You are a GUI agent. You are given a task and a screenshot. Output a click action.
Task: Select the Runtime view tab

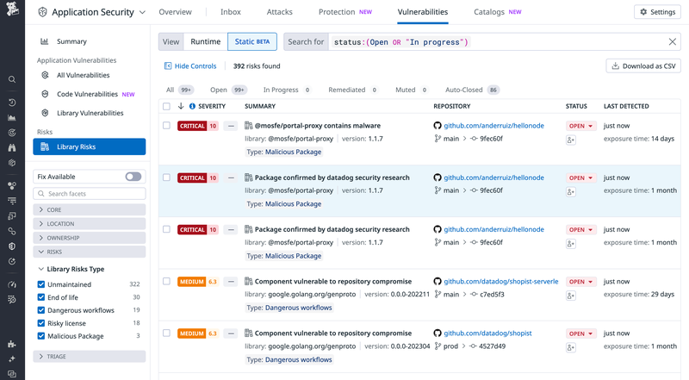pyautogui.click(x=206, y=42)
